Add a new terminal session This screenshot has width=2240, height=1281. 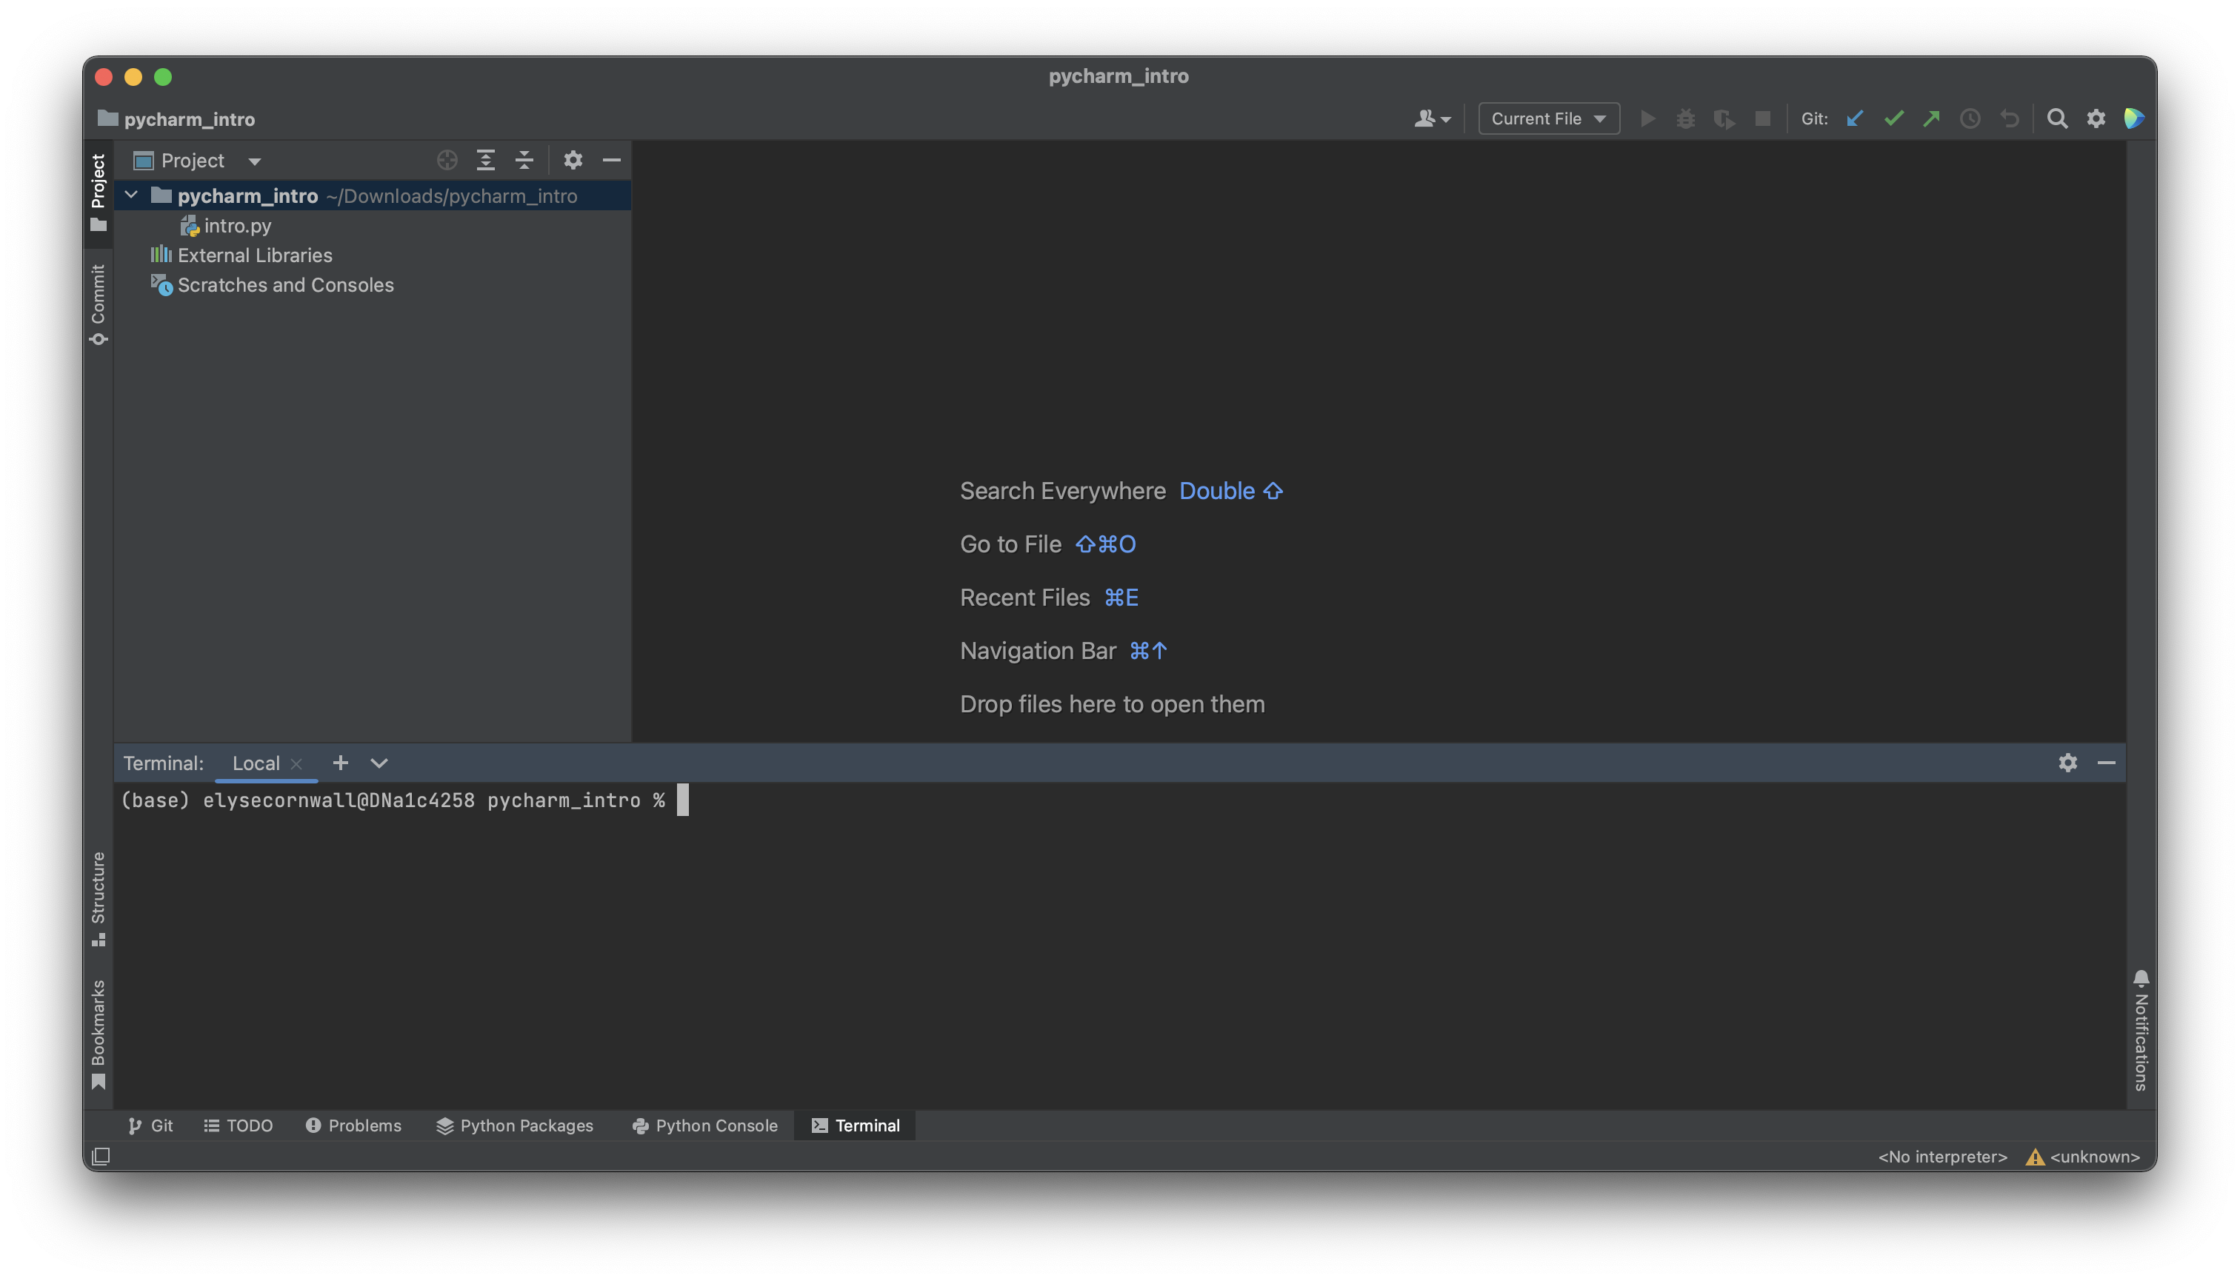pyautogui.click(x=340, y=763)
